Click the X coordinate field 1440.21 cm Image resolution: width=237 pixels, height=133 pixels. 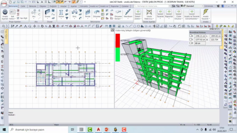pos(200,36)
